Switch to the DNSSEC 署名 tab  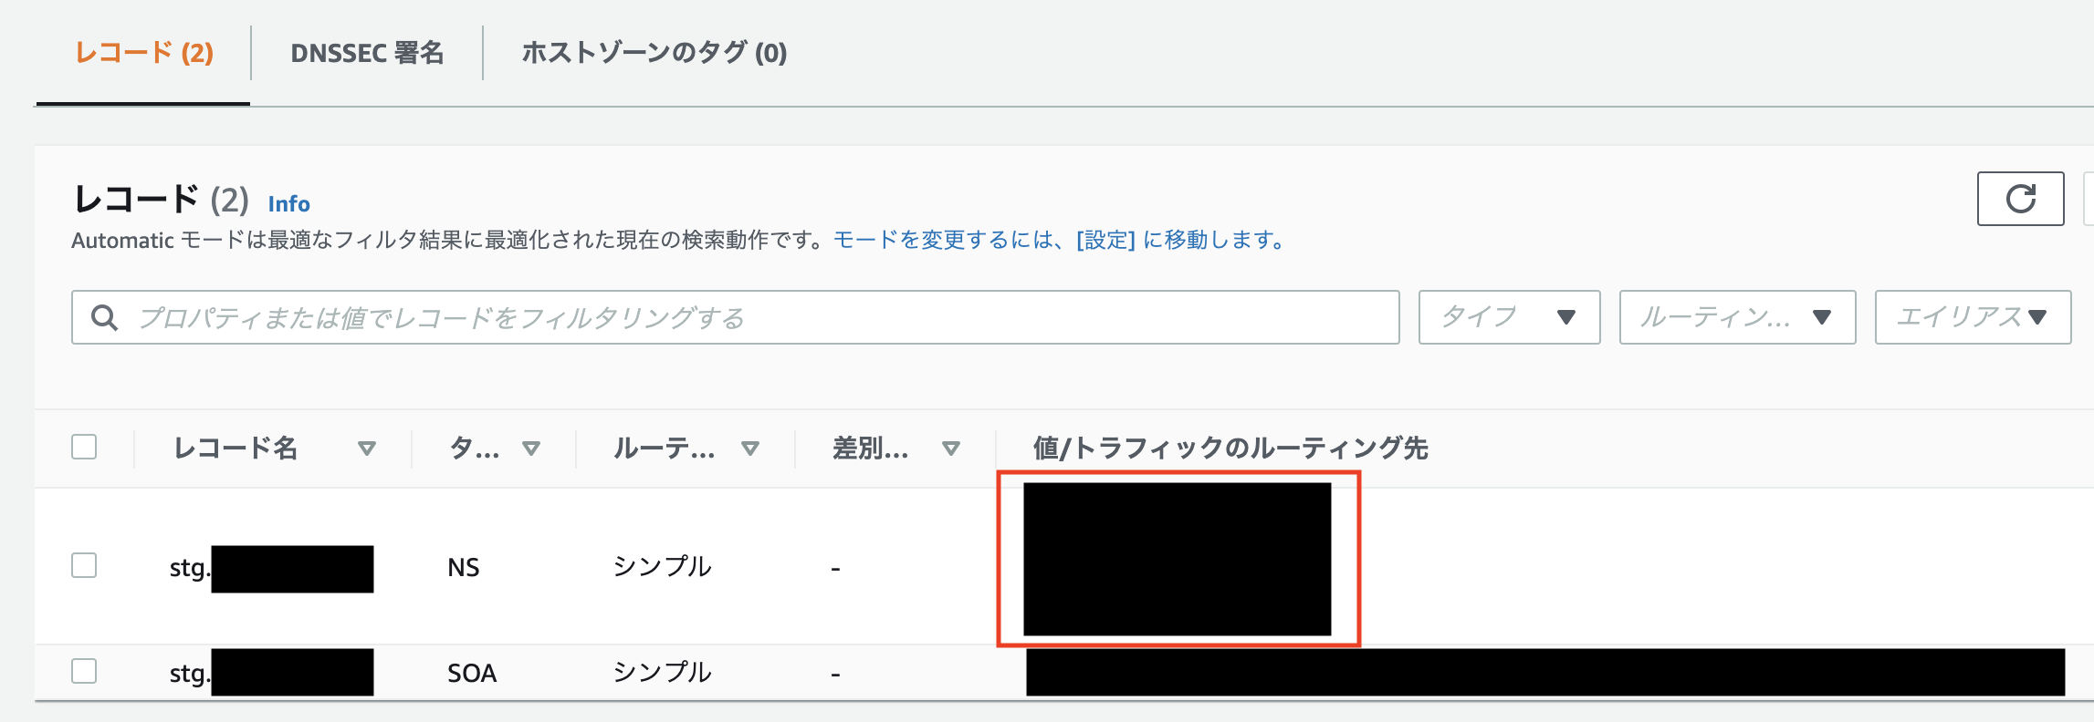[x=367, y=53]
